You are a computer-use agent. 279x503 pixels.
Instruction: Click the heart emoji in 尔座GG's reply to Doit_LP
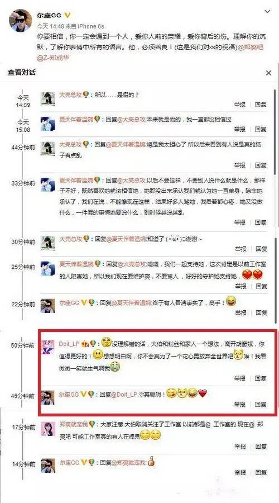(x=203, y=393)
